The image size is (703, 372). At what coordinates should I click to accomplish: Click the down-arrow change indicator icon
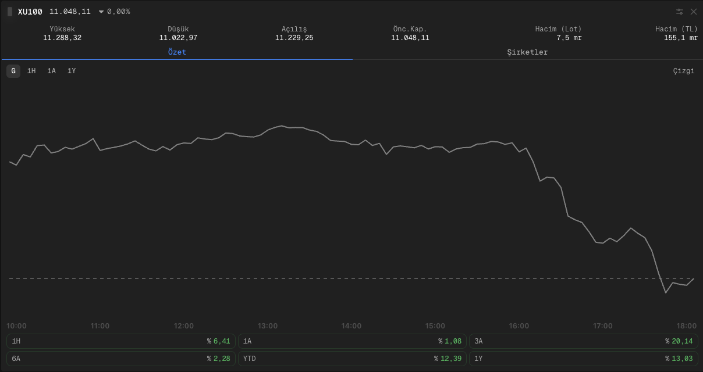[x=101, y=12]
